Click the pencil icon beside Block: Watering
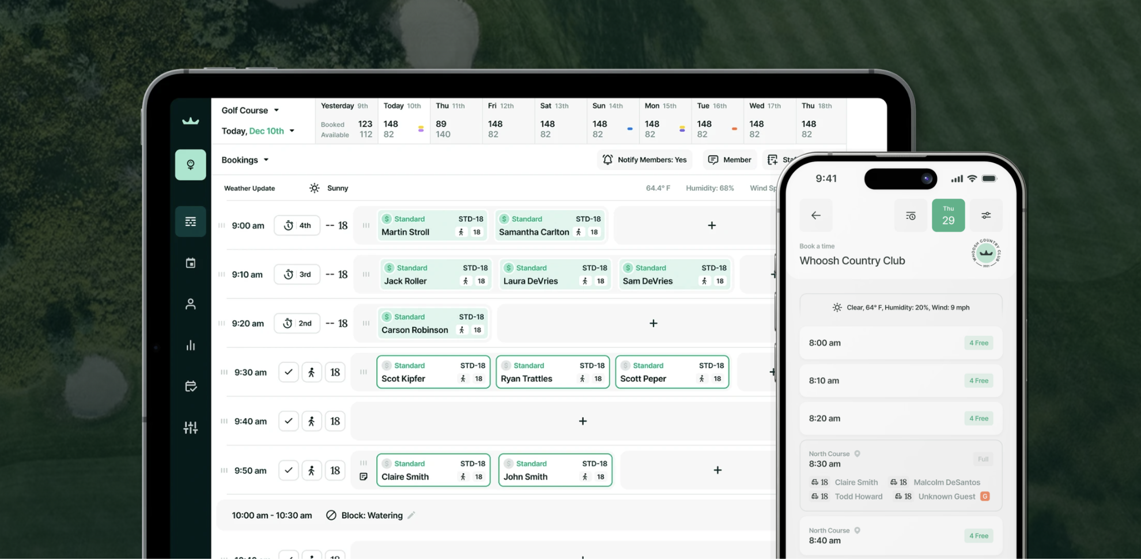Screen dimensions: 1141x560 click(x=411, y=516)
